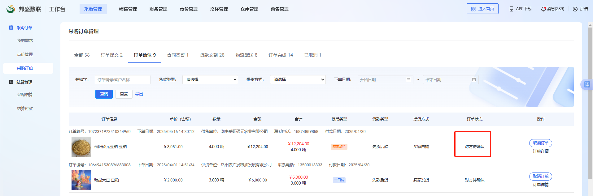This screenshot has height=196, width=593.
Task: Click the 进入首页 button
Action: (x=482, y=9)
